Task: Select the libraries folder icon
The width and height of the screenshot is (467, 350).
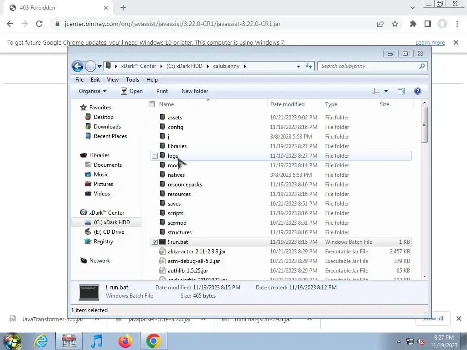Action: [162, 146]
